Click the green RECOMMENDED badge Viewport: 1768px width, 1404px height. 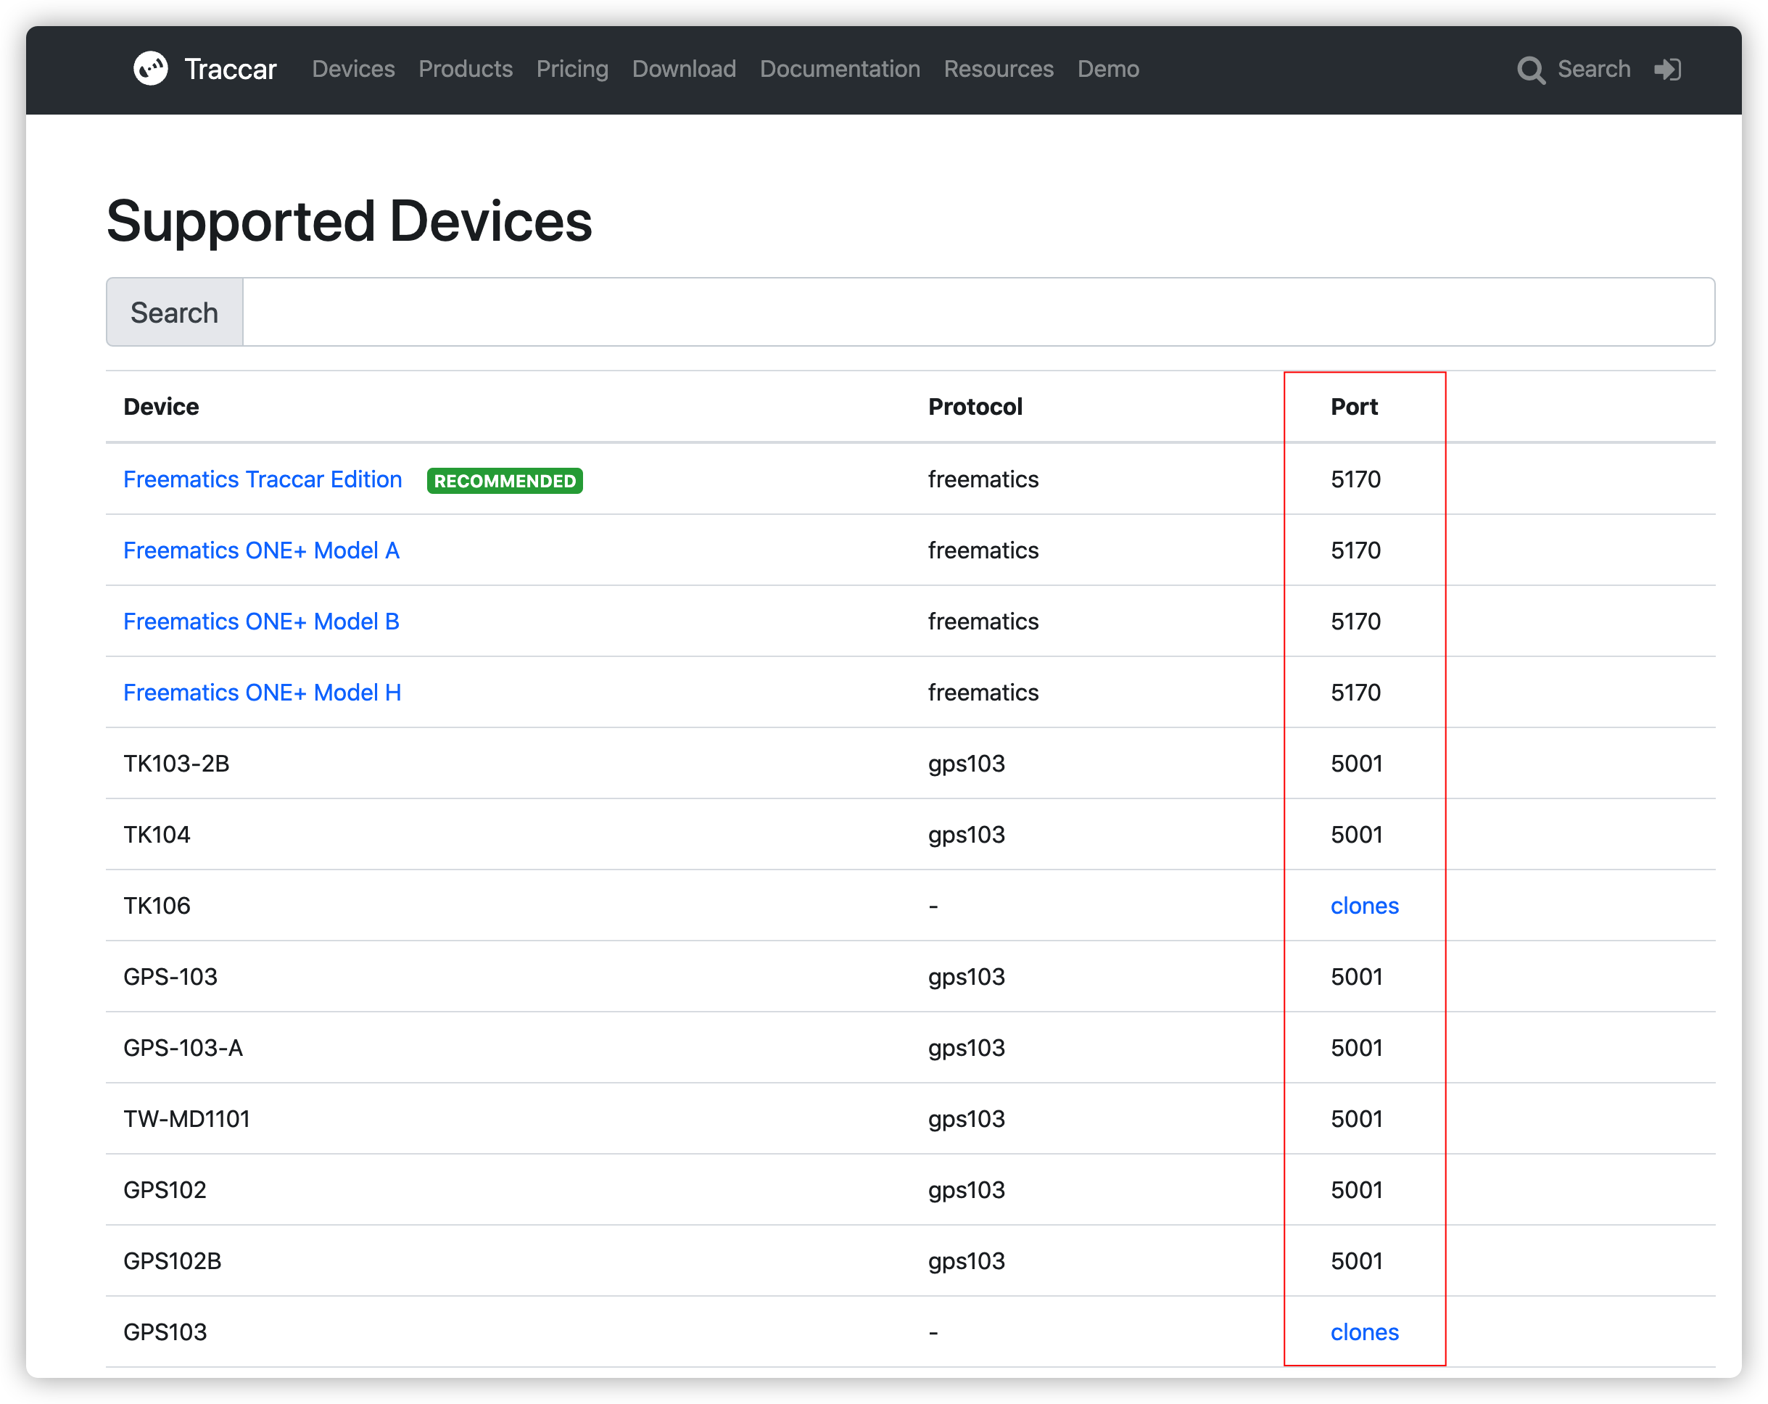click(504, 482)
